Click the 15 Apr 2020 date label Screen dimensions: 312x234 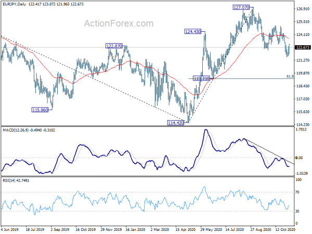point(185,229)
